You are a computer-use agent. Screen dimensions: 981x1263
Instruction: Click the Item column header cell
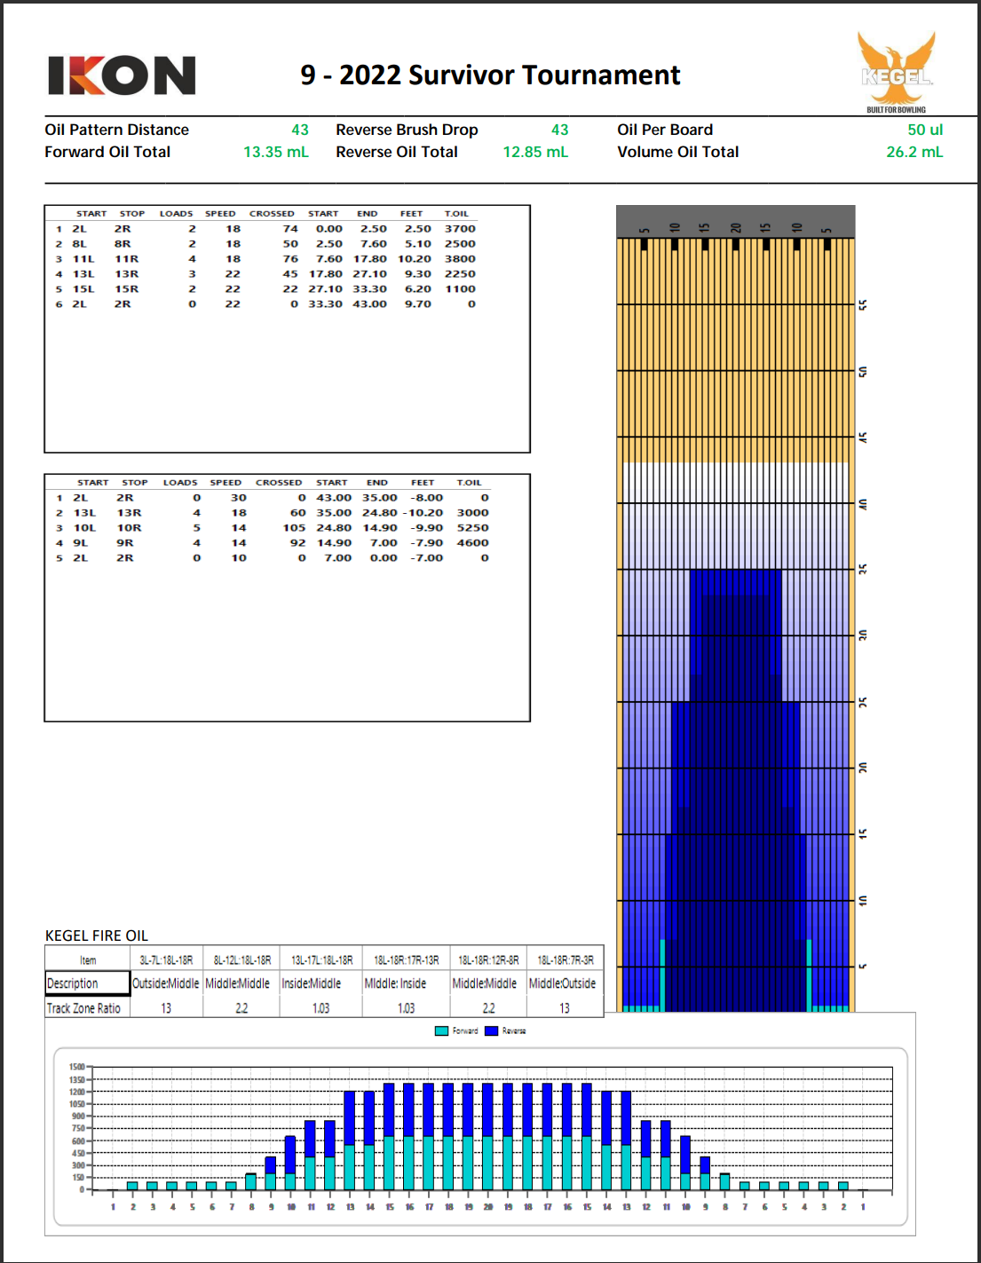pos(88,960)
